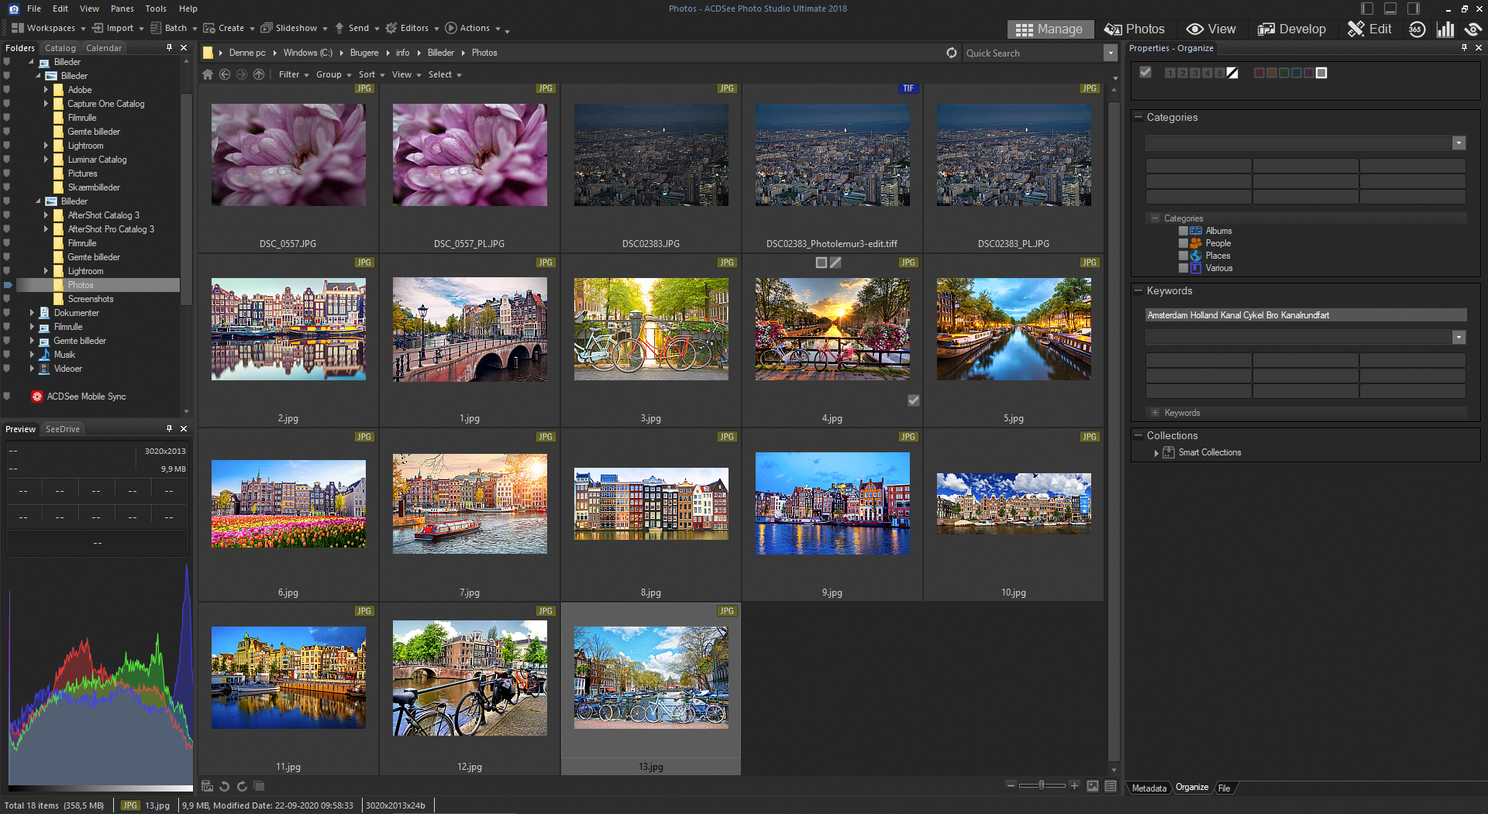Open ACDSee Mobile Sync
The height and width of the screenshot is (814, 1488).
(x=84, y=396)
